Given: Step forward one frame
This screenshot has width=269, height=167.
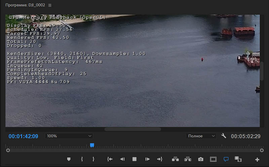Looking at the screenshot, I should click(147, 159).
